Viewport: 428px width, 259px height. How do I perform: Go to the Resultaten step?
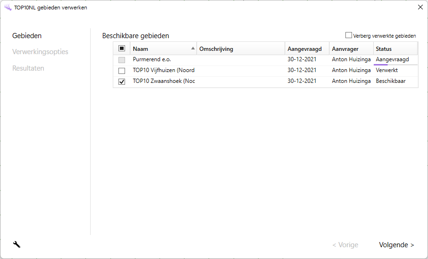tap(28, 68)
